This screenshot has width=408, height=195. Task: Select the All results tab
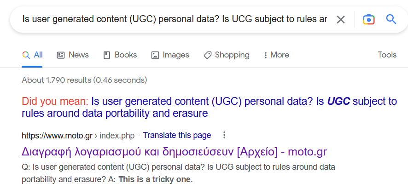(x=32, y=55)
